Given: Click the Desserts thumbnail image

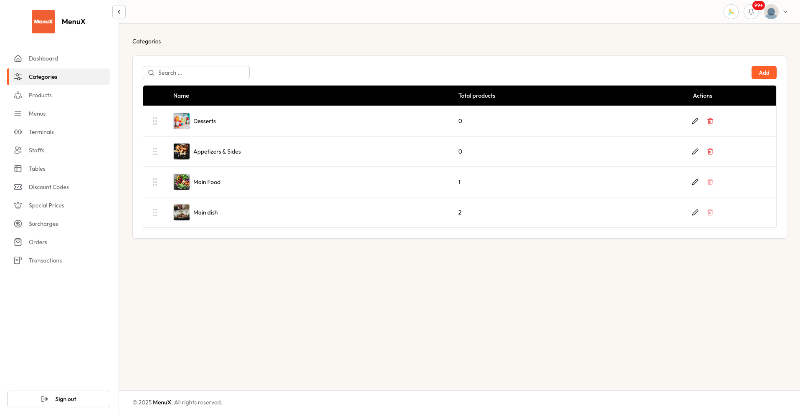Looking at the screenshot, I should pyautogui.click(x=182, y=121).
